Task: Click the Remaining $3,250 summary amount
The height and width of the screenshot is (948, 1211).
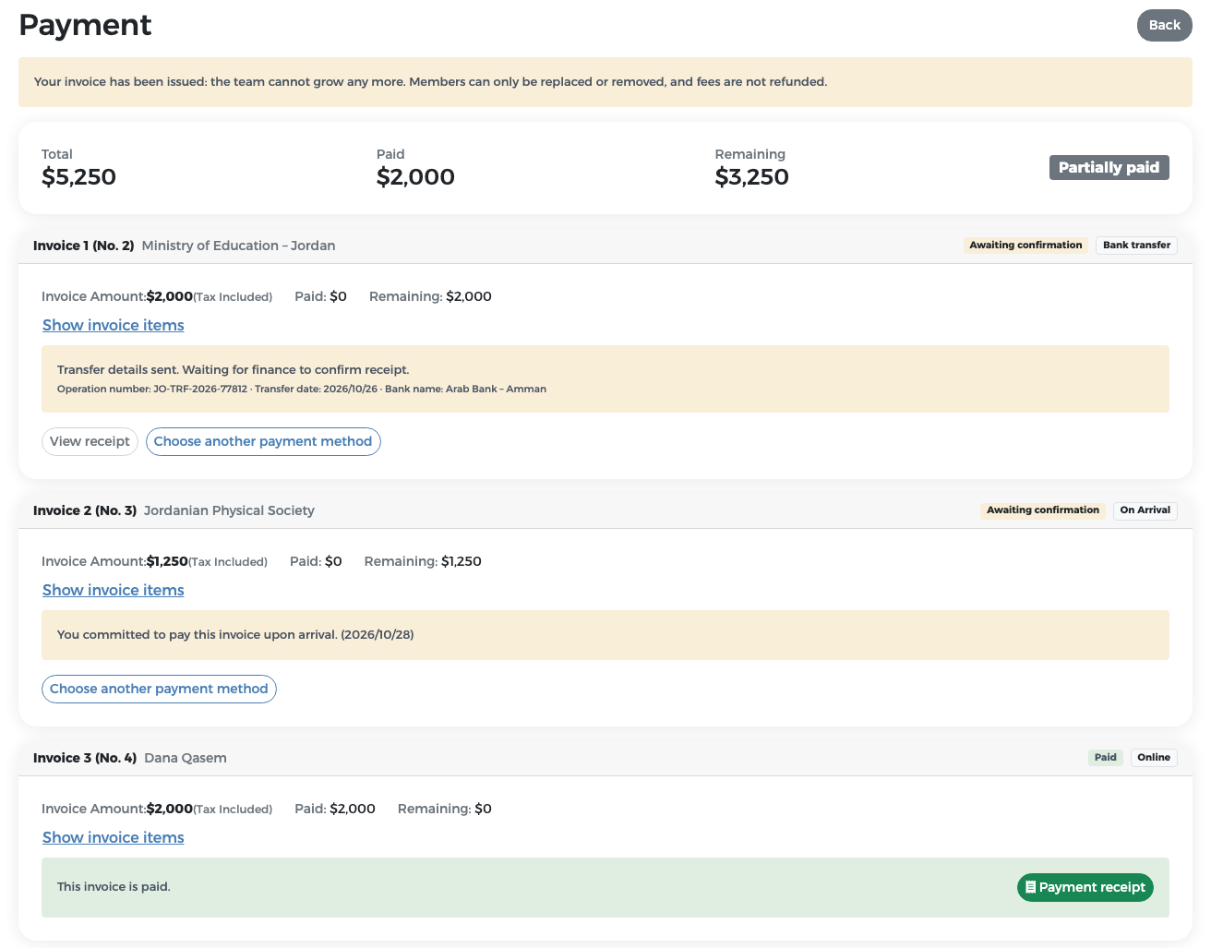Action: 751,177
